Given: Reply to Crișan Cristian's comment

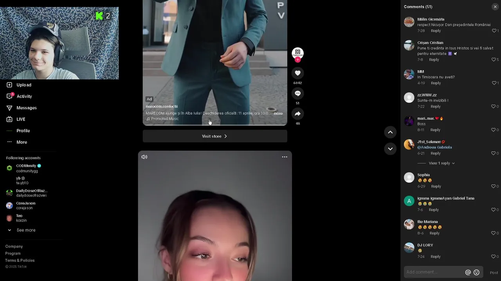Looking at the screenshot, I should pyautogui.click(x=434, y=60).
